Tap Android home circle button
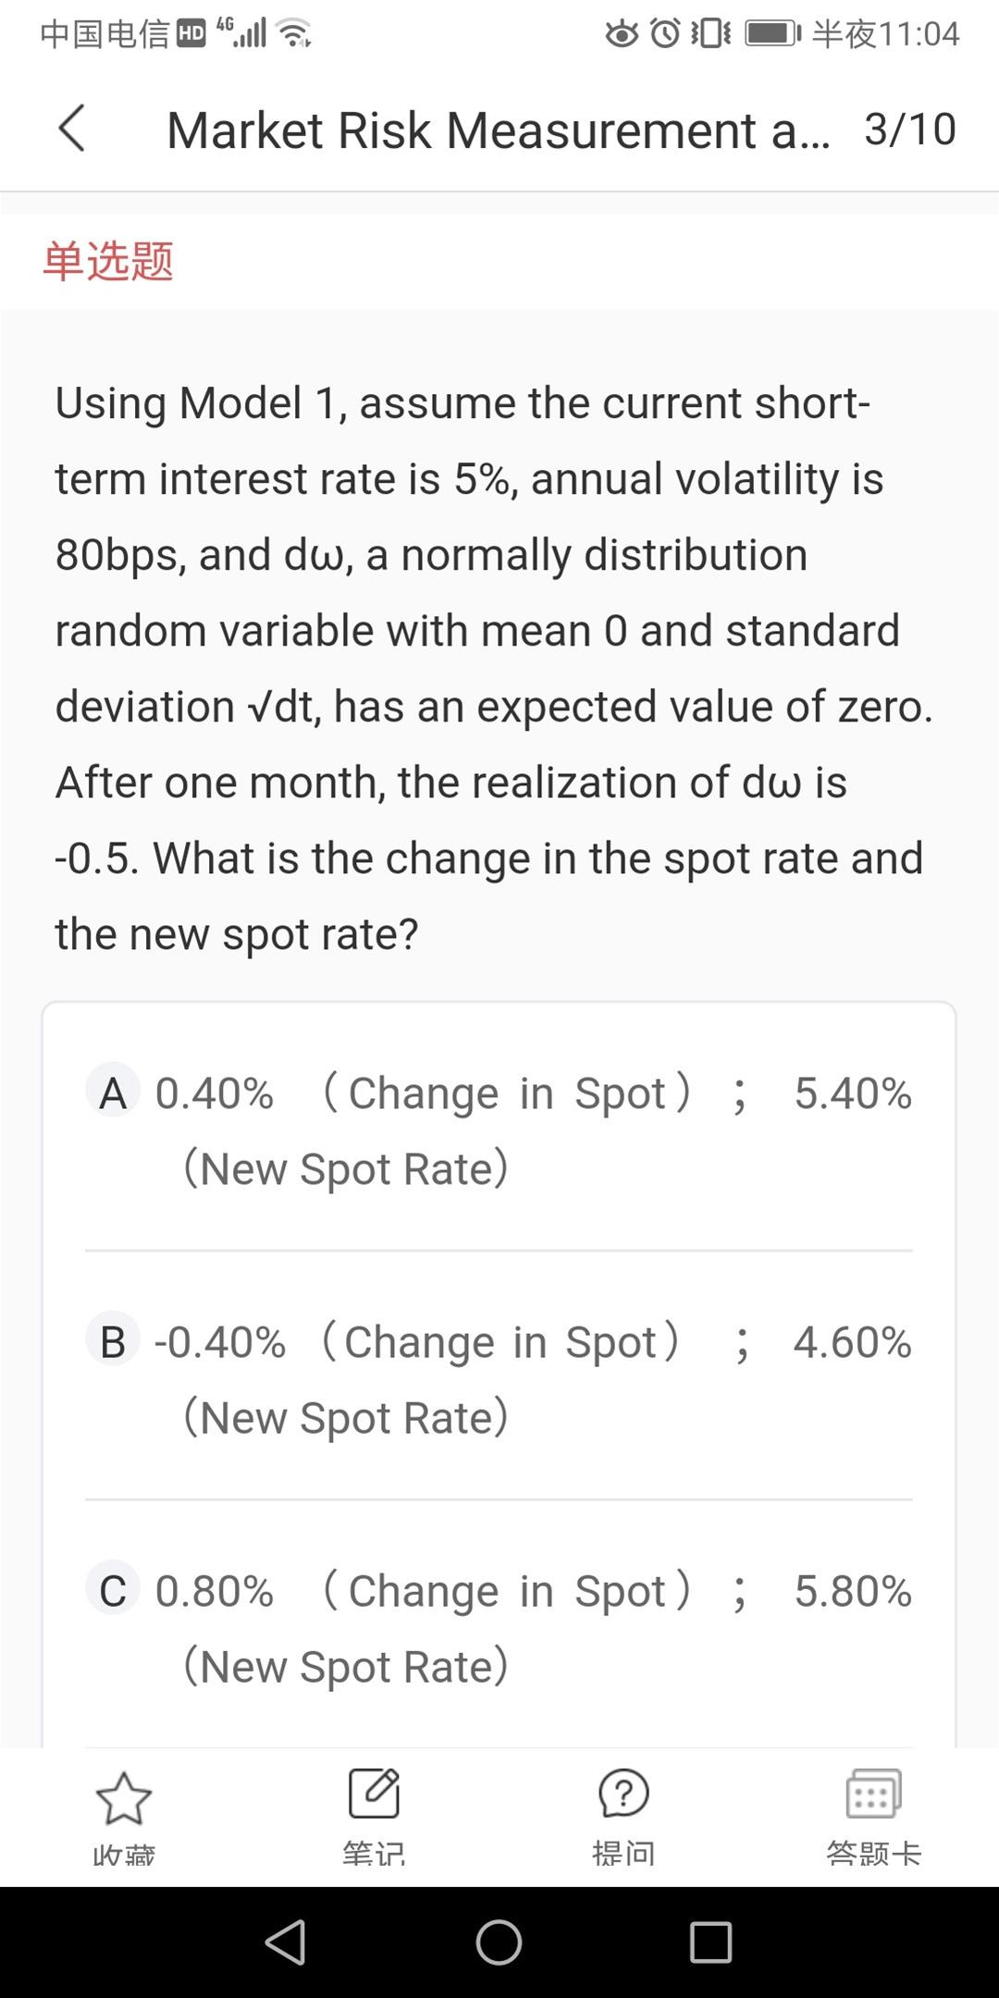Image resolution: width=999 pixels, height=1998 pixels. click(x=499, y=1942)
